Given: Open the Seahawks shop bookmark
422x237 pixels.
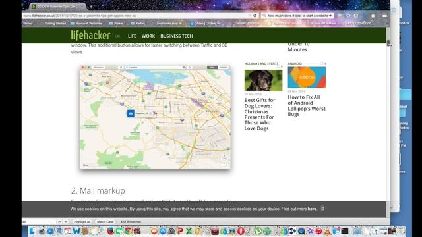Looking at the screenshot, I should 169,24.
